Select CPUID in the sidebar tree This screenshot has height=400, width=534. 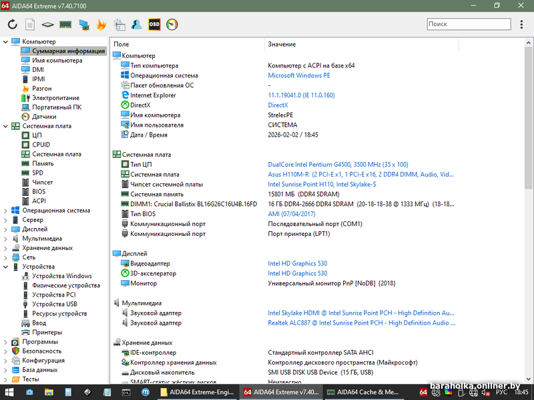41,145
